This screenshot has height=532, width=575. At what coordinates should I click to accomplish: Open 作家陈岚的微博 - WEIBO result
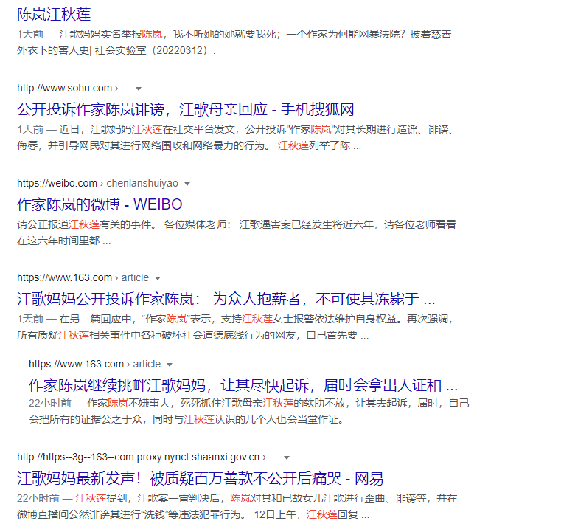click(100, 204)
